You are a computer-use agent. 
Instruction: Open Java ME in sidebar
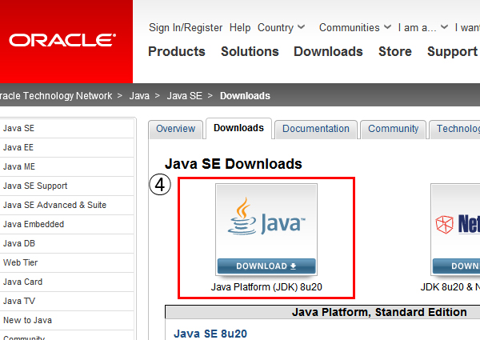point(66,166)
